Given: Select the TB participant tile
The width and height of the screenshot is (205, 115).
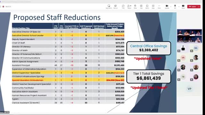Looking at the screenshot, I should coord(183,77).
